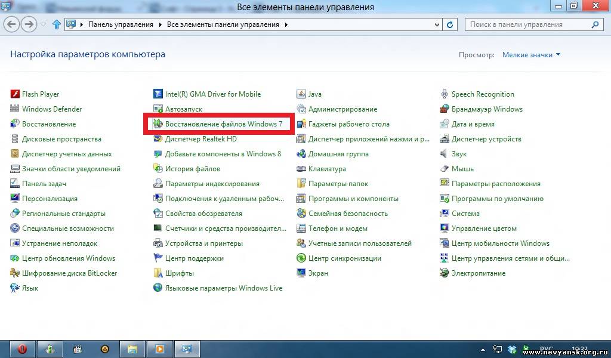Viewport: 611px width, 358px height.
Task: Open the Свойства обозревателя link
Action: tap(203, 214)
